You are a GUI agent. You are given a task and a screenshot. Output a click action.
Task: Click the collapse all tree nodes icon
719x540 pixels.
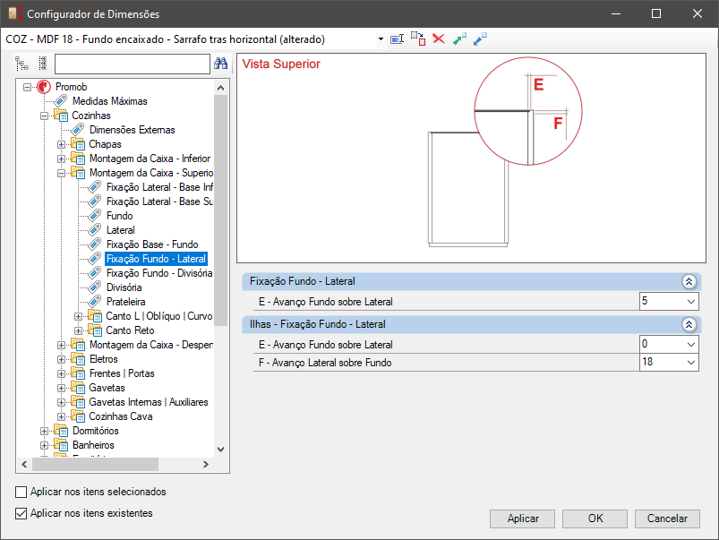(x=43, y=64)
